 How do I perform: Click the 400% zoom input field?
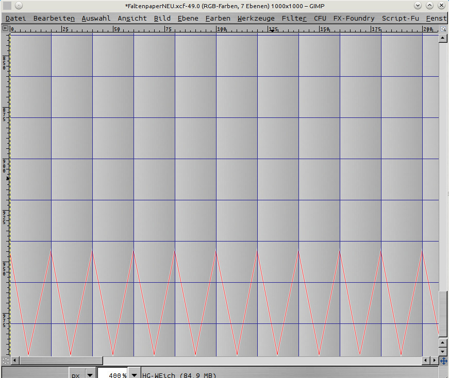[x=112, y=375]
